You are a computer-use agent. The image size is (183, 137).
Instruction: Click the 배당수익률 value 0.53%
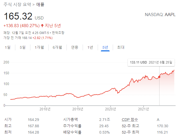pos(105,132)
